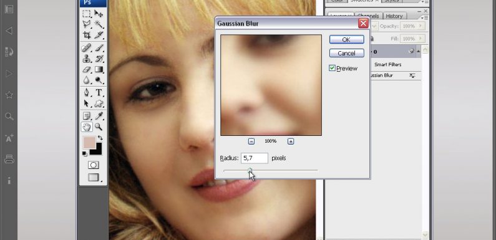Select the Eyedropper tool
Image resolution: width=496 pixels, height=240 pixels.
click(99, 116)
